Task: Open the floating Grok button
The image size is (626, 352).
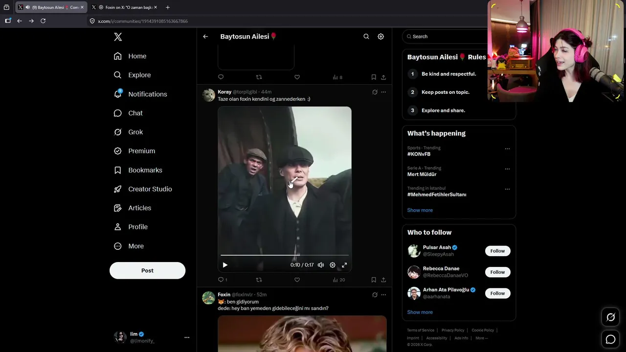Action: pos(610,317)
